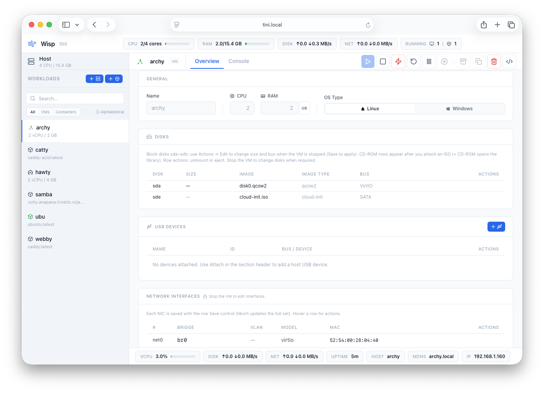Open Safari share icon

point(484,25)
